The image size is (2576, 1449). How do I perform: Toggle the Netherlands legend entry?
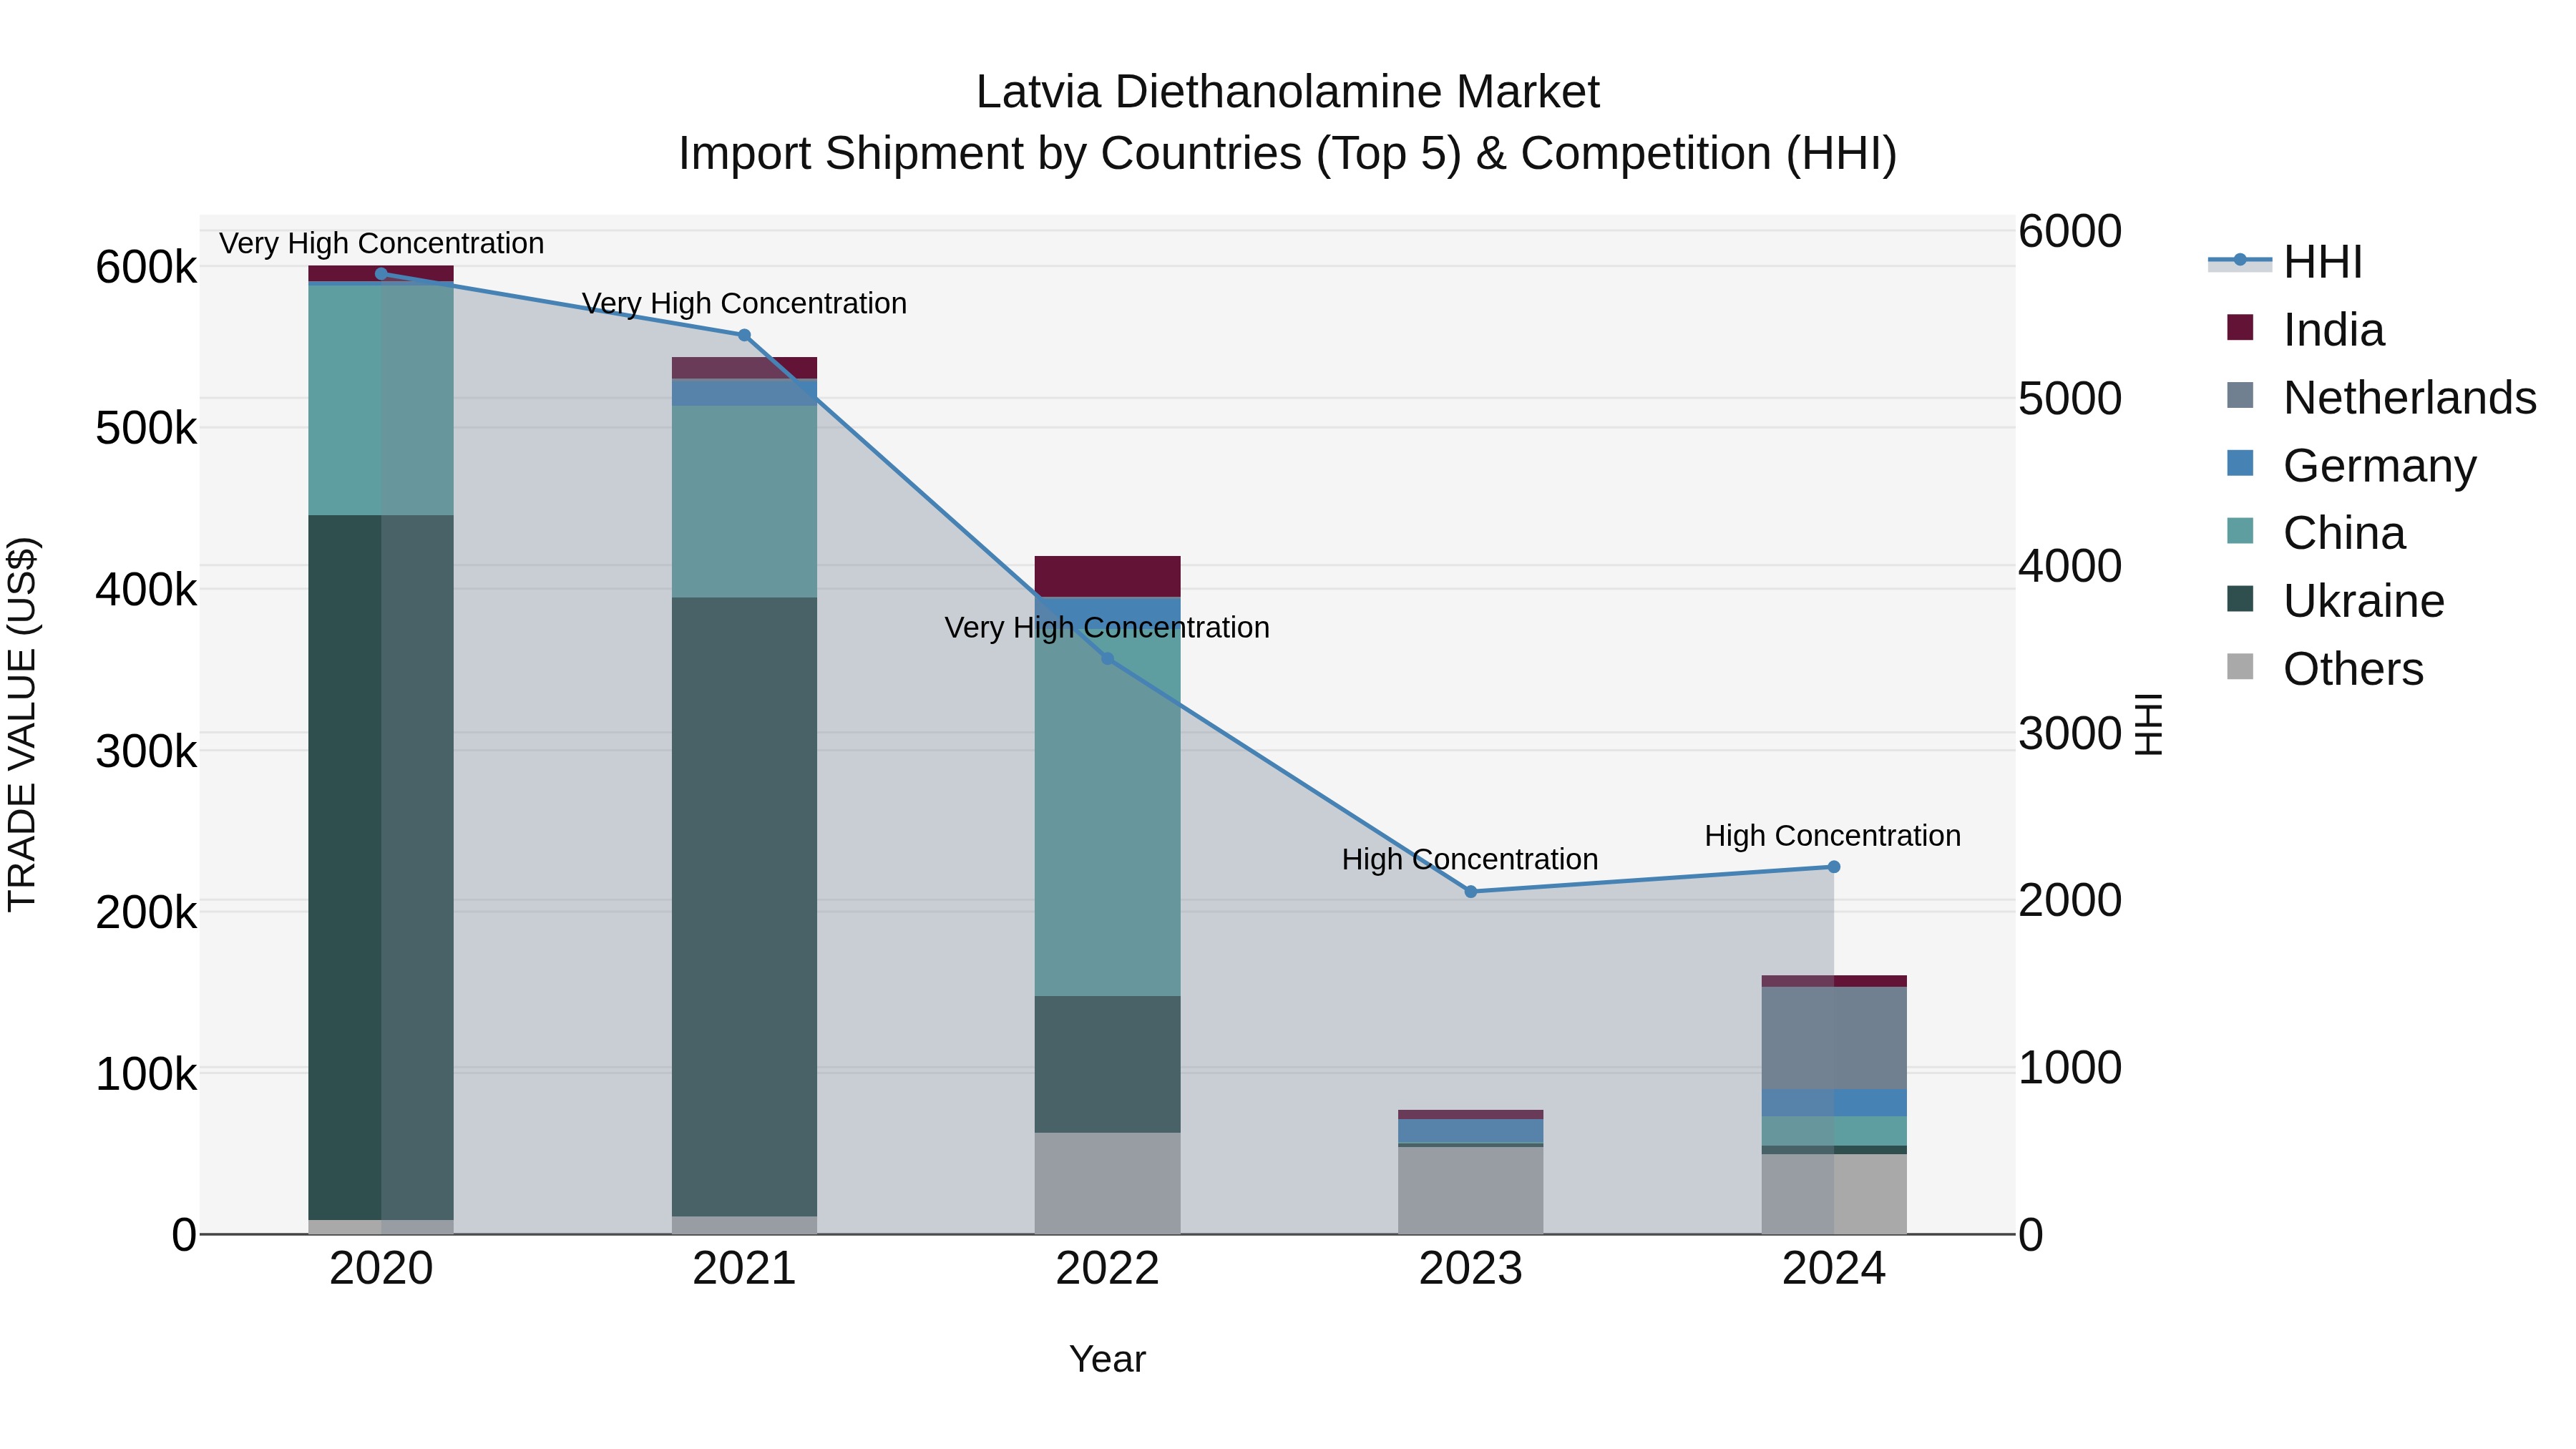2382,398
